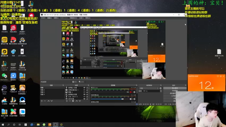Open Edge browser from taskbar
The width and height of the screenshot is (226, 127).
tap(32, 124)
